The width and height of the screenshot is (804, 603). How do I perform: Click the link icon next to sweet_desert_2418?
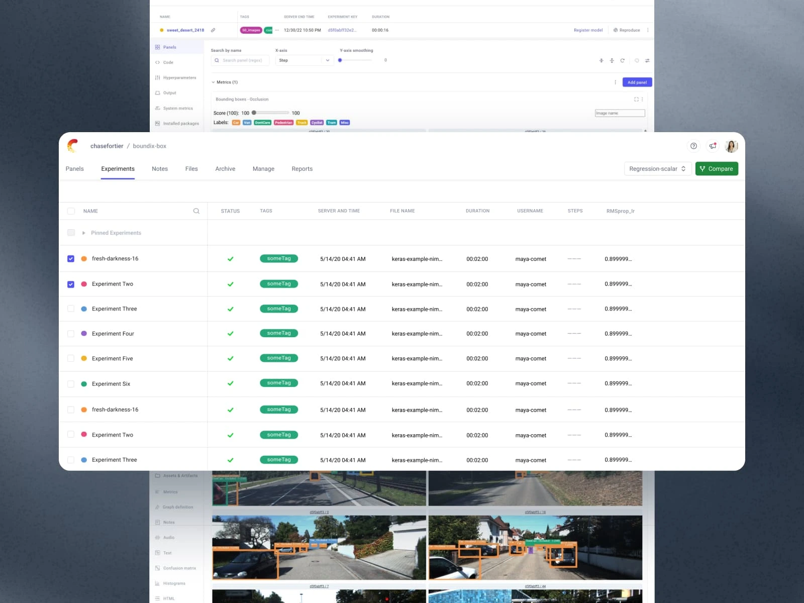point(213,30)
